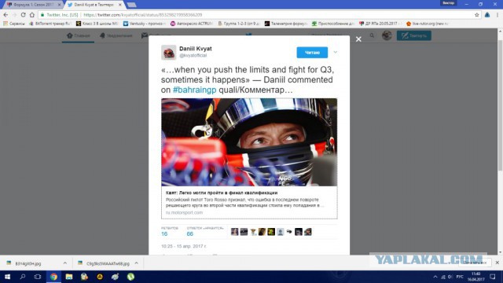Screen dimensions: 503x283
Task: Go to Twitter Главная home tab
Action: [x=79, y=35]
